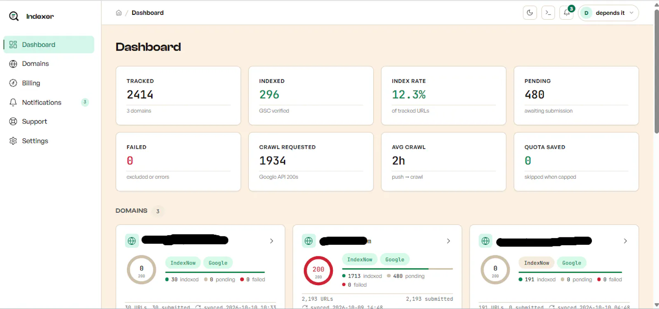
Task: Open Settings in the sidebar
Action: point(49,141)
